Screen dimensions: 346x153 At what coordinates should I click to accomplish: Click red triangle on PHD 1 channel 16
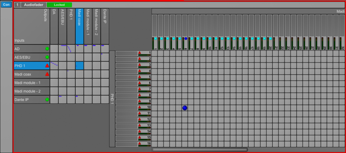pos(140,143)
